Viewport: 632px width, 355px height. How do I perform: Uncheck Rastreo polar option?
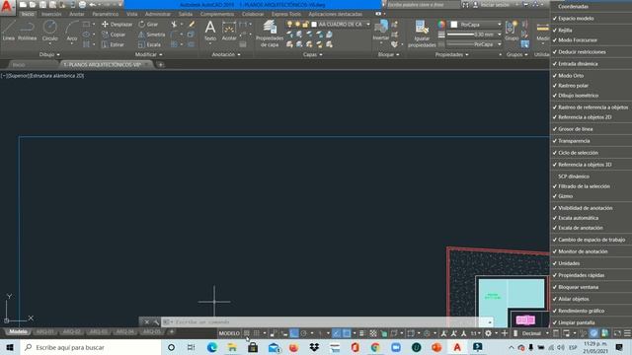tap(591, 86)
